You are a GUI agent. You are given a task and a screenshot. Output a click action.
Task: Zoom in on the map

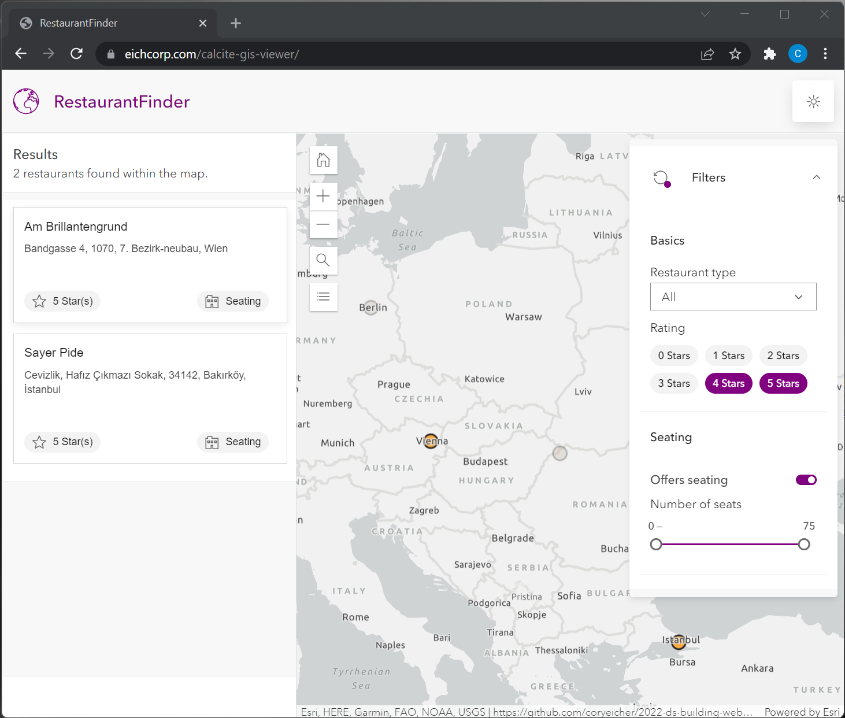coord(323,196)
